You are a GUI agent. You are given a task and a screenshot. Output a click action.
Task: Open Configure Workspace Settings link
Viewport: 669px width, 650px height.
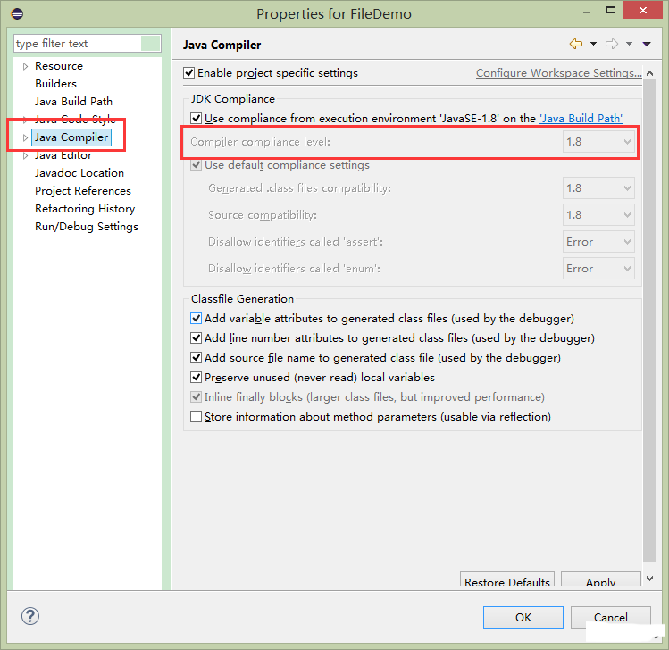tap(559, 73)
